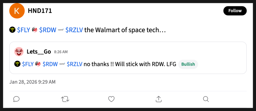Screen dimensions: 256x111
Task: Click the comment reply icon
Action: tap(16, 99)
